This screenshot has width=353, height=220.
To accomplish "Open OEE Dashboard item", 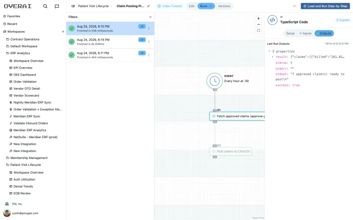I will (x=22, y=75).
